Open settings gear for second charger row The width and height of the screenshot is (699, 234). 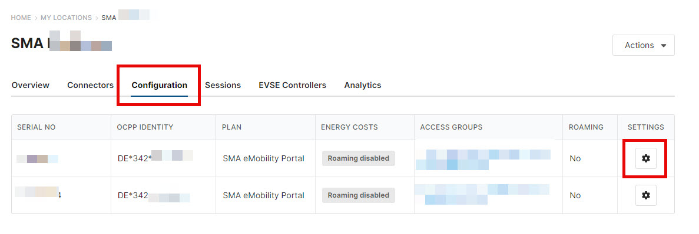point(645,195)
